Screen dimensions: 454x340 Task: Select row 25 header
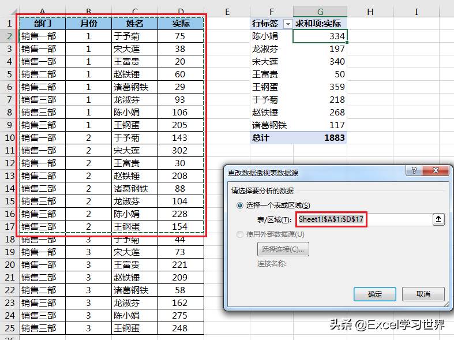(x=10, y=328)
